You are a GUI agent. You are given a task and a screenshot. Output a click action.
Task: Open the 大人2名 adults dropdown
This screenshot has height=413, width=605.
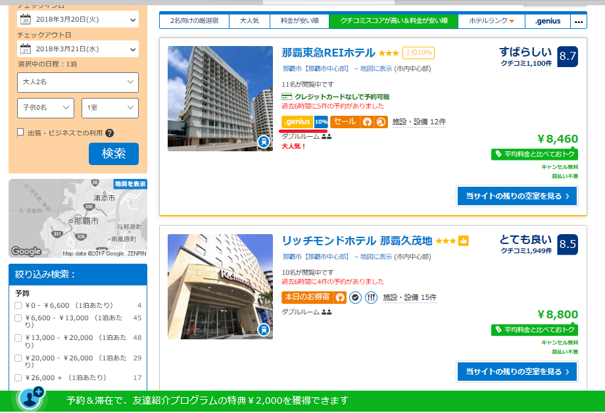click(78, 82)
